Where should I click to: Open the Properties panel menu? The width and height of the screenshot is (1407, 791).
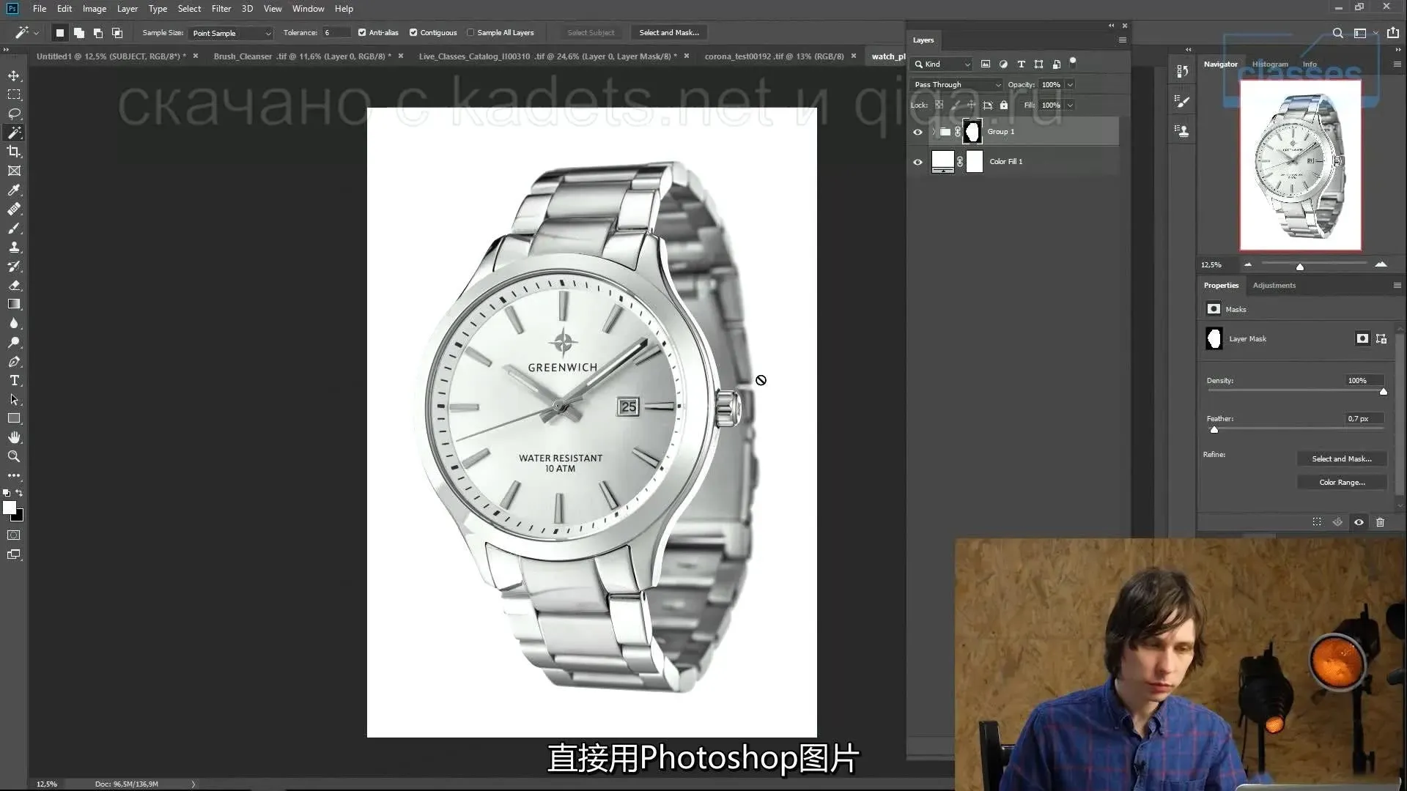pyautogui.click(x=1397, y=285)
